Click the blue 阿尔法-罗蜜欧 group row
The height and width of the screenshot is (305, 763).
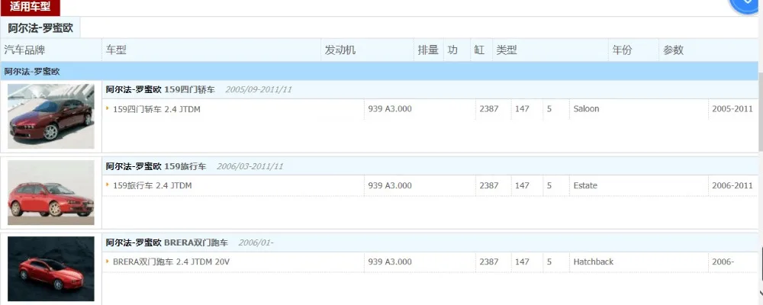[x=379, y=72]
